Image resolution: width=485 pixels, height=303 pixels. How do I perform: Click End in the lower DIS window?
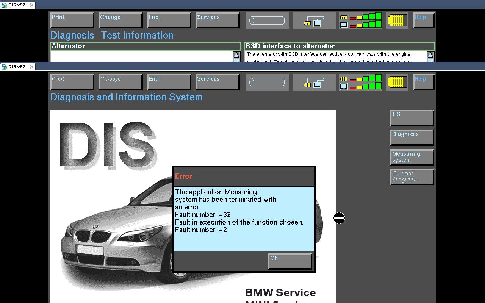coord(169,82)
